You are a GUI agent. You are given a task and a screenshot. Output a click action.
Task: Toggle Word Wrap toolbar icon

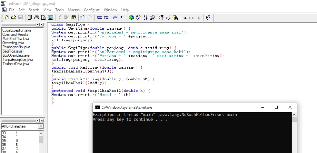click(115, 18)
